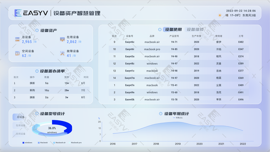
Task: Click the EASYV logo icon
Action: 18,13
